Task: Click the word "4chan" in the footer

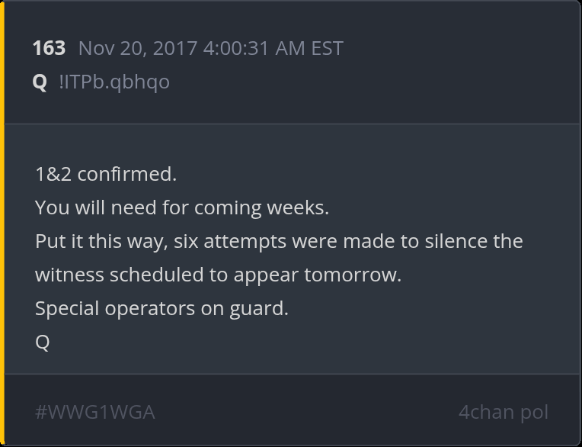Action: coord(486,412)
